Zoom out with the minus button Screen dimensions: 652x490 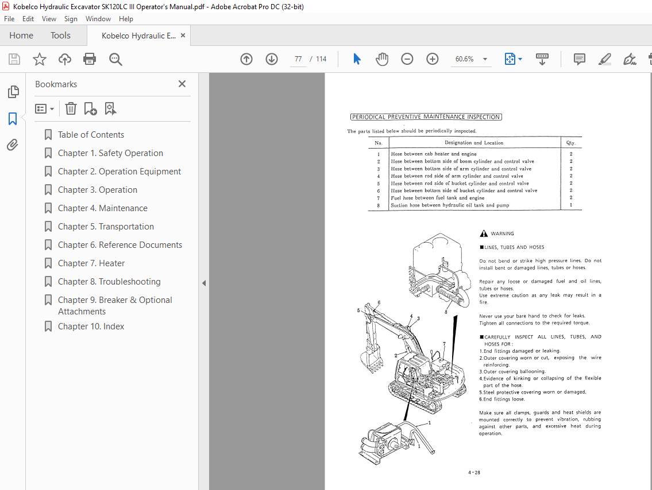(x=407, y=59)
